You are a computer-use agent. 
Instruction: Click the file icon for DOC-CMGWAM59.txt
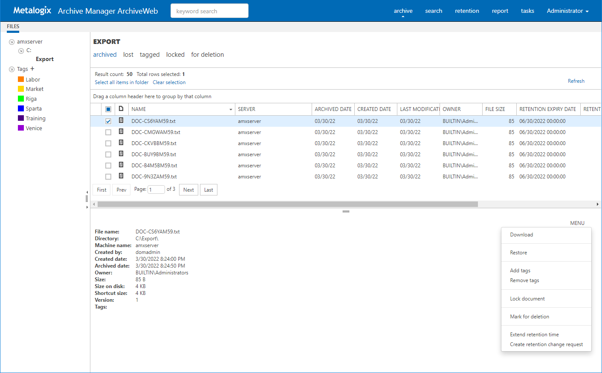click(x=121, y=132)
